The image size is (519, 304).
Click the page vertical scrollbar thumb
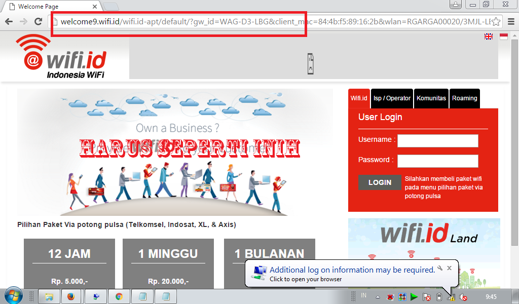click(x=514, y=142)
